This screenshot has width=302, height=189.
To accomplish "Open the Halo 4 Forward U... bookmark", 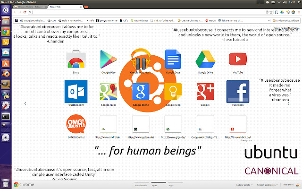I will tap(71, 20).
